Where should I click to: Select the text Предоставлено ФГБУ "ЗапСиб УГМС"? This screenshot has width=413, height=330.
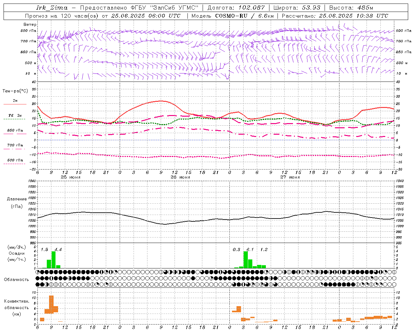click(x=139, y=8)
